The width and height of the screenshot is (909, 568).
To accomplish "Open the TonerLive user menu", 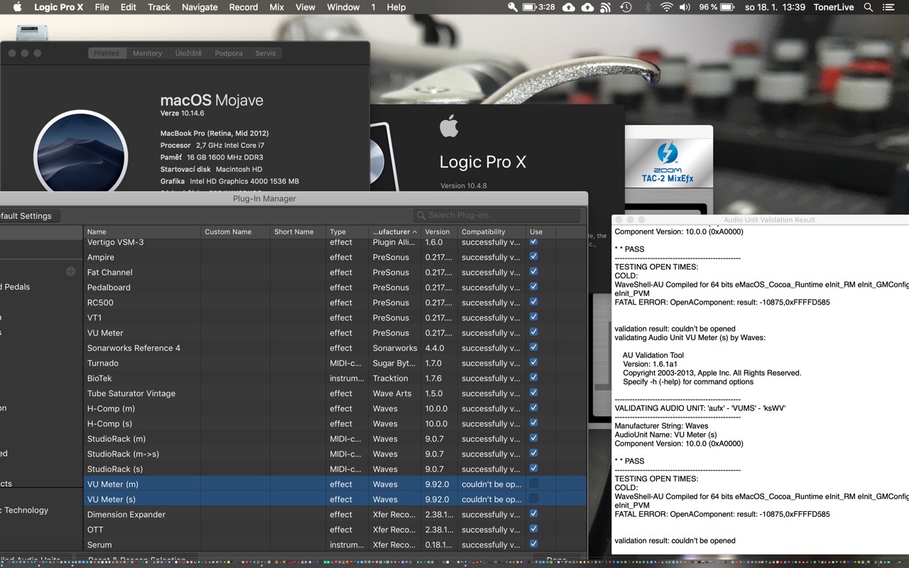I will click(834, 7).
